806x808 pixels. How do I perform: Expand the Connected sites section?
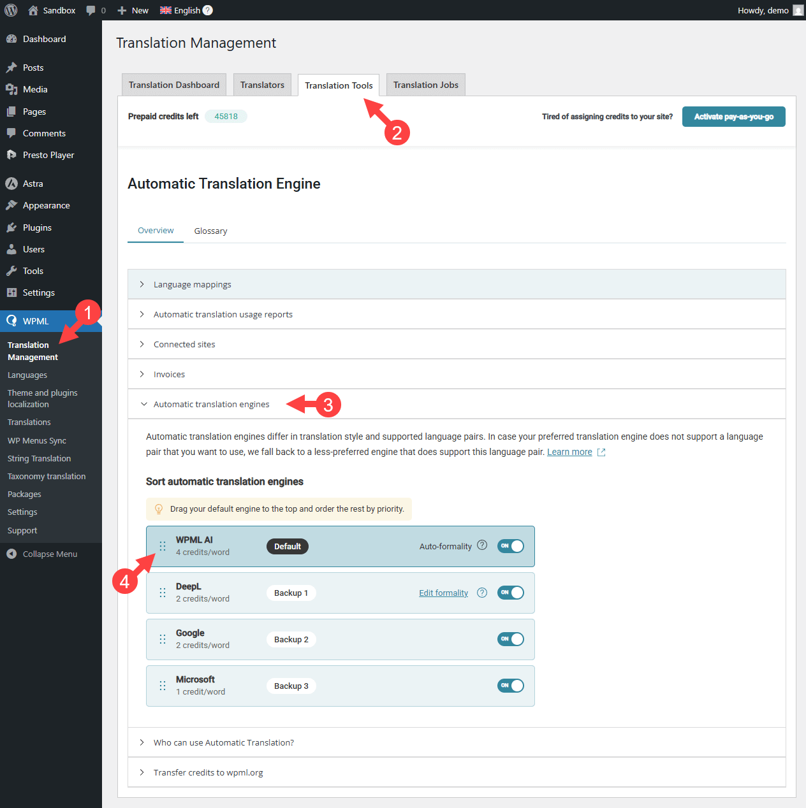point(457,344)
